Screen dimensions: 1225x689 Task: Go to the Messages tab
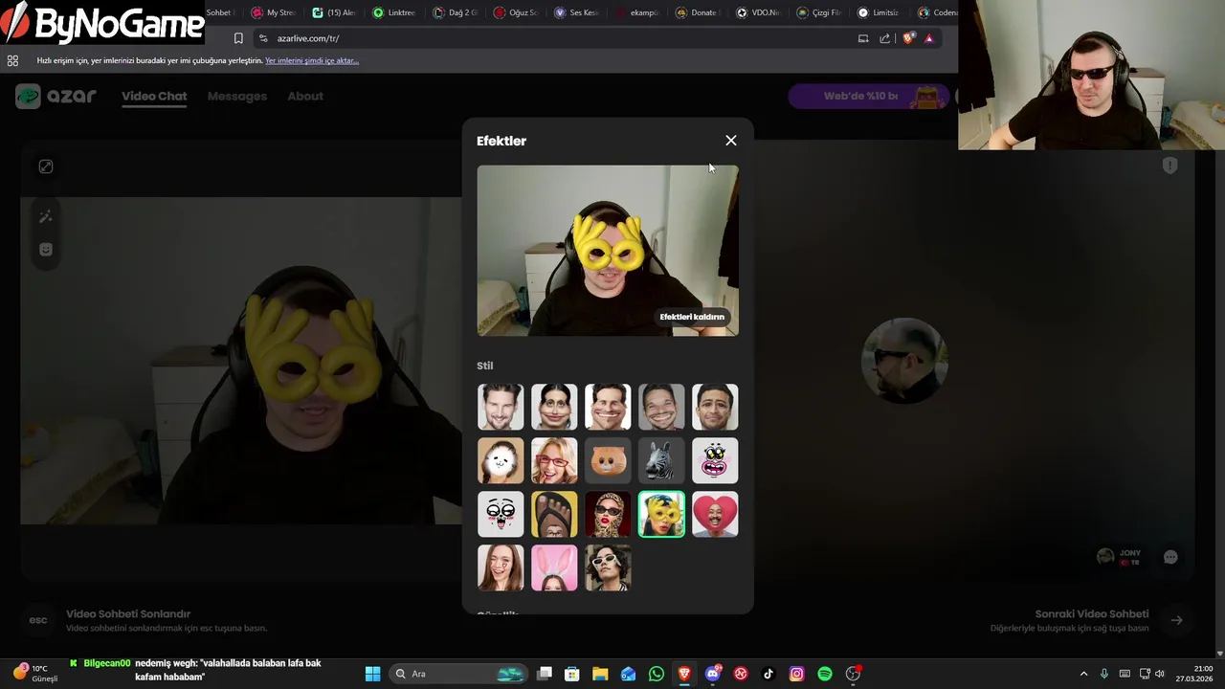point(237,96)
